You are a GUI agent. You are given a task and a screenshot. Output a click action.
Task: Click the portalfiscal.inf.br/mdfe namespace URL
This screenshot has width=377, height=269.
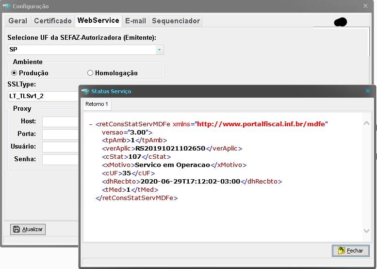pyautogui.click(x=261, y=124)
